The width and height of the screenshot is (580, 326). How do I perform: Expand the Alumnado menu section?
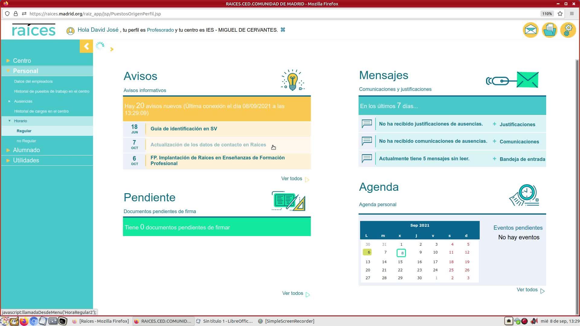coord(26,150)
